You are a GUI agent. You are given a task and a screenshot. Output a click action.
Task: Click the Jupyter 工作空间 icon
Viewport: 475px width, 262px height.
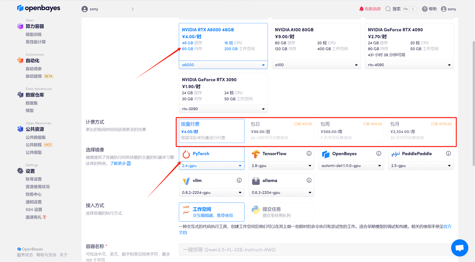(x=186, y=210)
